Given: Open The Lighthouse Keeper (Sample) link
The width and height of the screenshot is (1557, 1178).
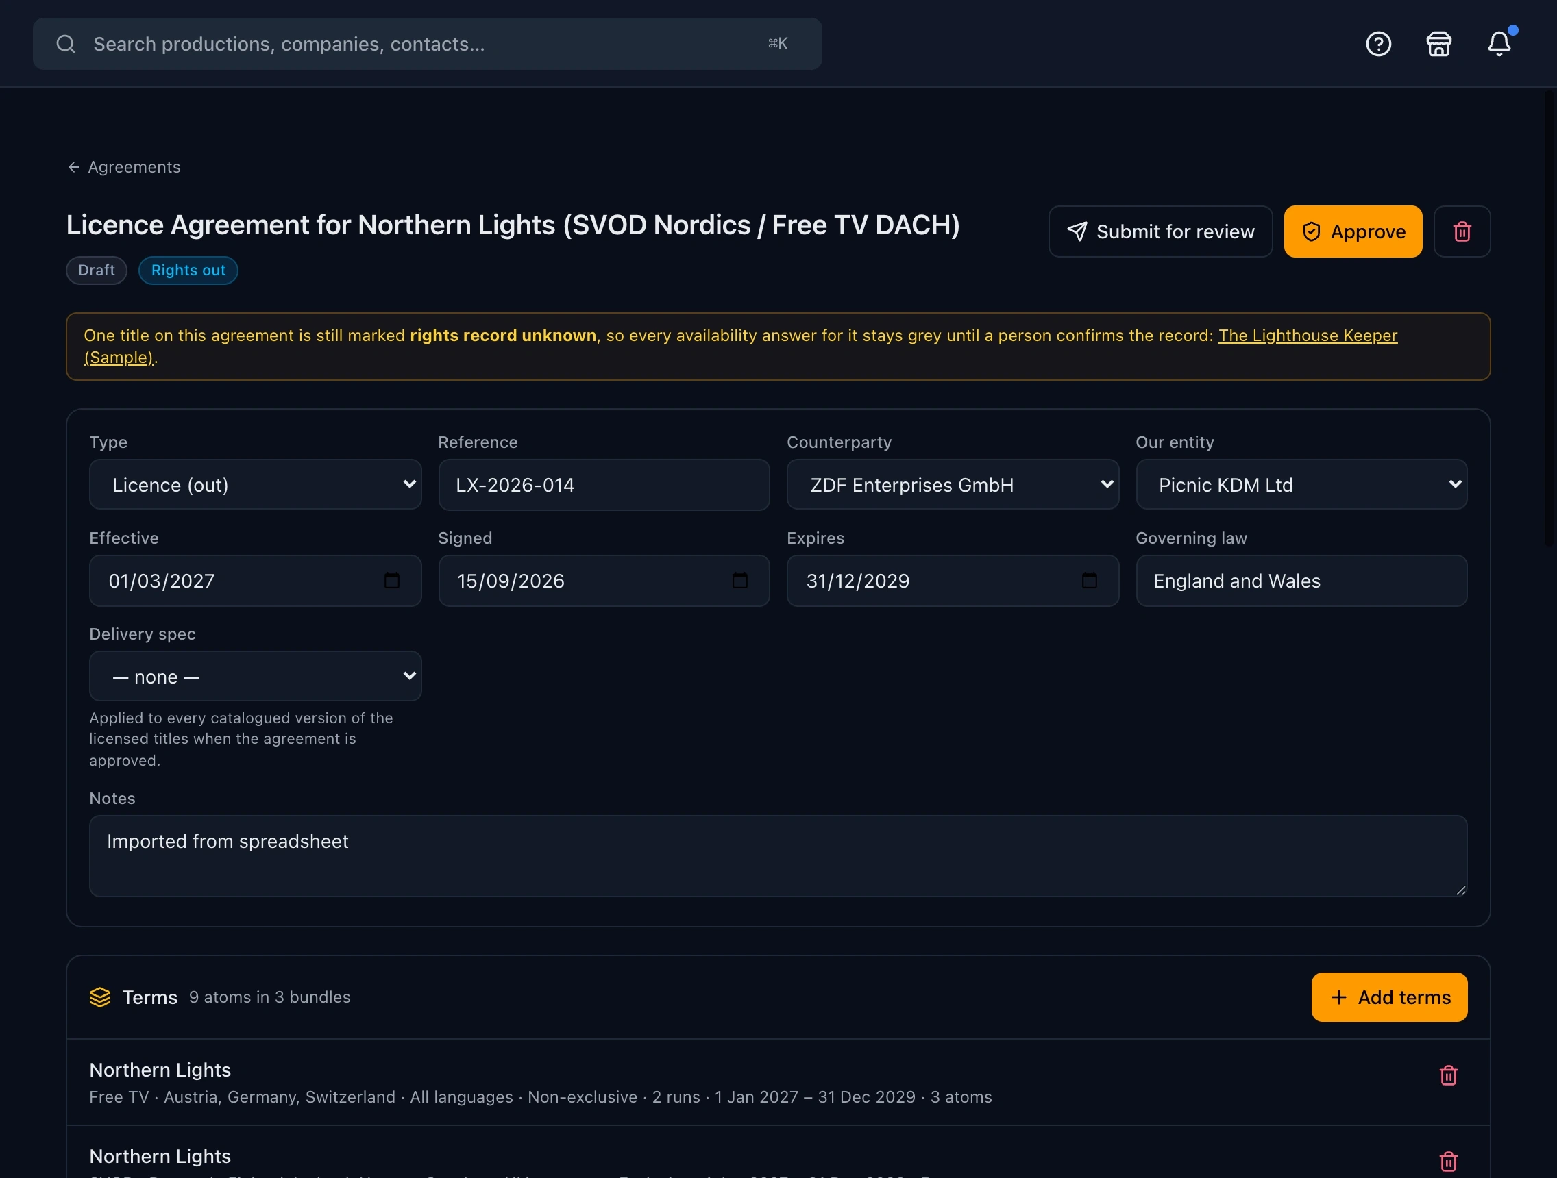Looking at the screenshot, I should [1307, 336].
